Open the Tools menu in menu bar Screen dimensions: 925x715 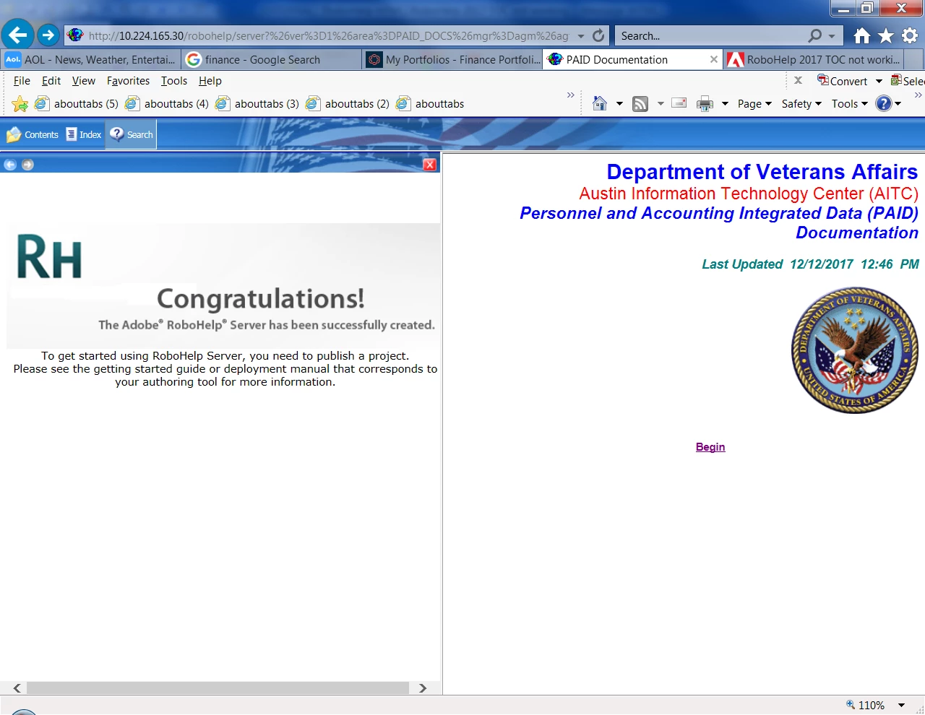174,81
